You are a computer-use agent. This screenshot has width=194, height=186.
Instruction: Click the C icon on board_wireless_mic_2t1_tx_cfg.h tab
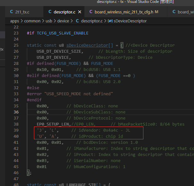coord(91,12)
